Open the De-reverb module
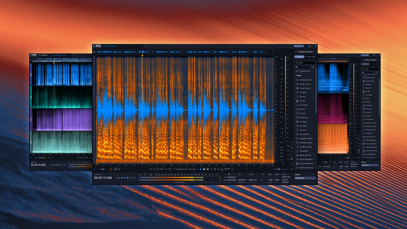The width and height of the screenshot is (407, 229). click(302, 122)
